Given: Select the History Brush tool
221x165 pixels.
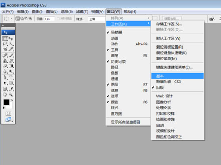Looking at the screenshot, I should (11, 61).
